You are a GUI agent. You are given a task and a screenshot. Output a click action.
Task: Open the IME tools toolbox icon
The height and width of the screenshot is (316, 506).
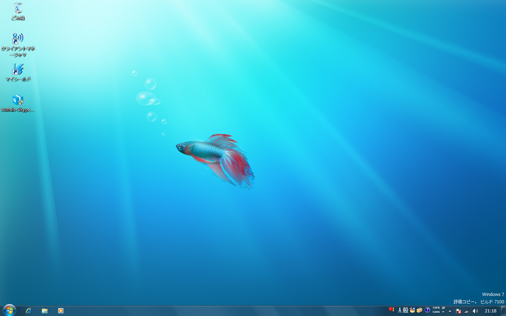tap(420, 310)
